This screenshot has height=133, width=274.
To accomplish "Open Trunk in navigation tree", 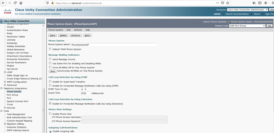I will pyautogui.click(x=10, y=105).
